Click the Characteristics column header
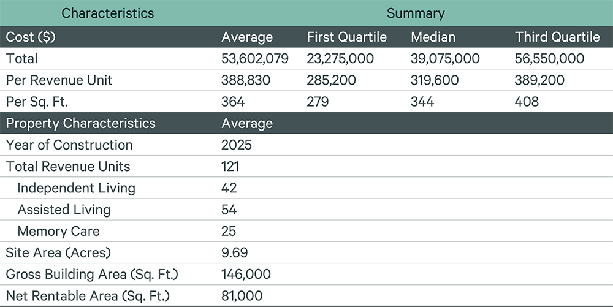The height and width of the screenshot is (307, 613). pyautogui.click(x=107, y=13)
